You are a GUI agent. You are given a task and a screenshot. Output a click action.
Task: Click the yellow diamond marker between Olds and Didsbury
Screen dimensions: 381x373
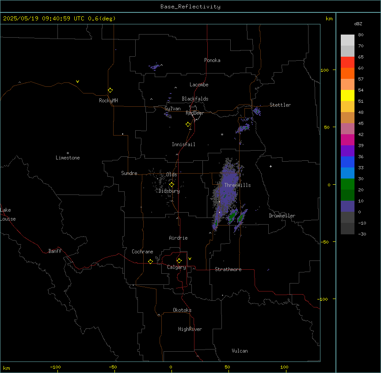[171, 185]
